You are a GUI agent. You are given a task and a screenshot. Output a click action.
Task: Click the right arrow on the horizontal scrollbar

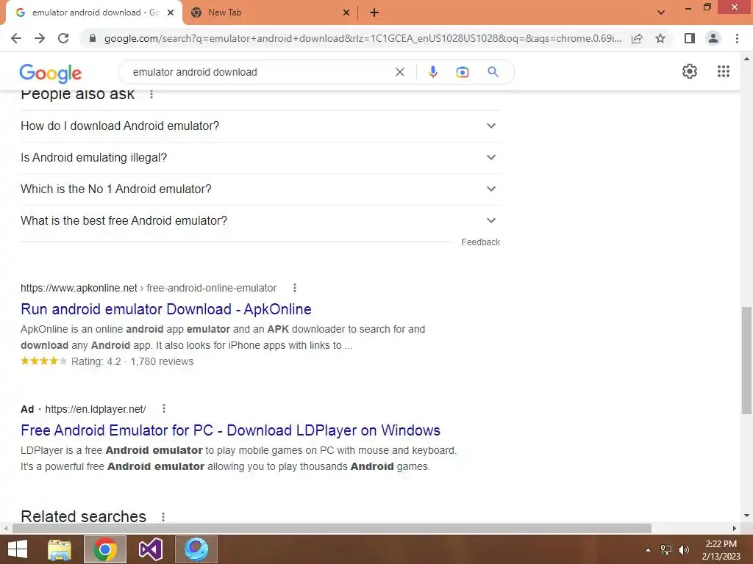coord(735,528)
